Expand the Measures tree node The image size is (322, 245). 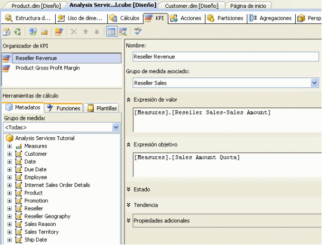pyautogui.click(x=9, y=146)
